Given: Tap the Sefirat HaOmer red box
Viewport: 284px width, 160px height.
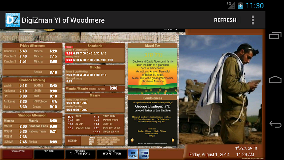Looking at the screenshot, I should (x=17, y=154).
